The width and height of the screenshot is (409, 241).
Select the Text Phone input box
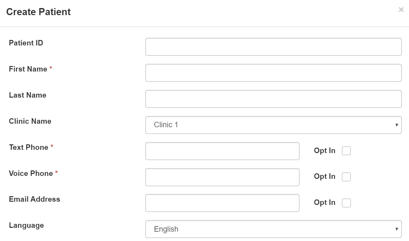coord(222,151)
